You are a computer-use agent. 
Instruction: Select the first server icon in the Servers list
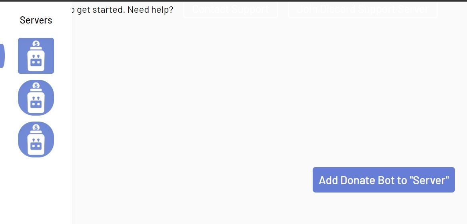pyautogui.click(x=36, y=56)
